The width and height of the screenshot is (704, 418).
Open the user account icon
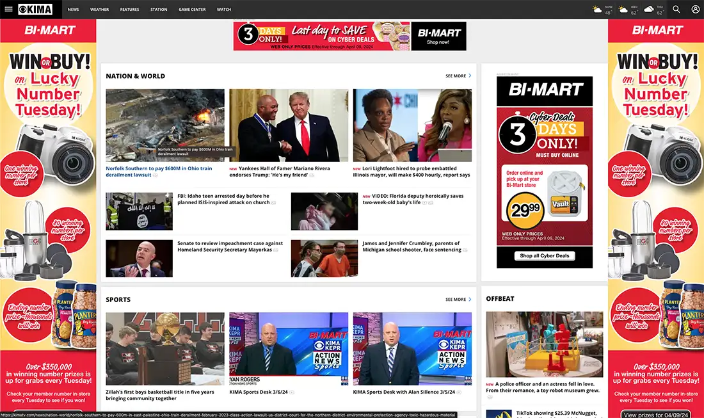click(695, 9)
